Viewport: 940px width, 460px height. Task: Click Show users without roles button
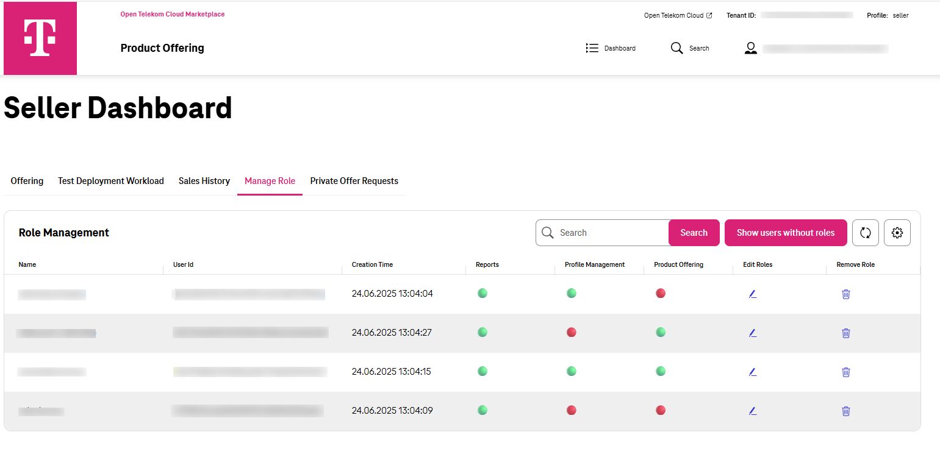point(786,233)
